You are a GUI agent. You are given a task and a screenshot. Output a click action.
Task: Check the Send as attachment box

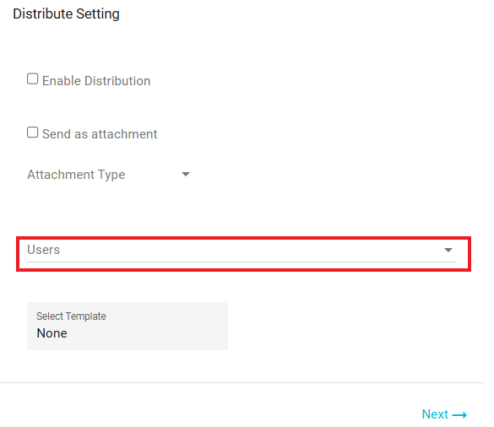coord(32,132)
